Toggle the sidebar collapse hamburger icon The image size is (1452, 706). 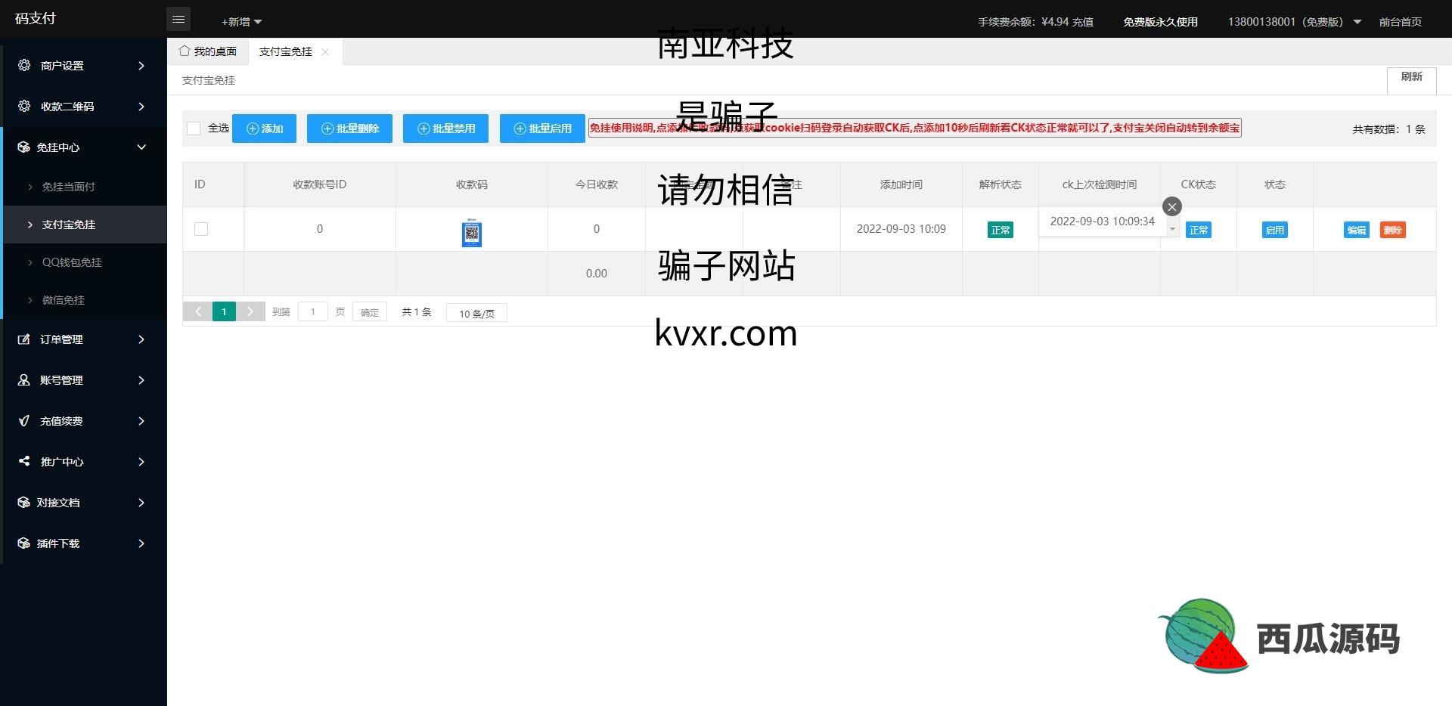[x=178, y=19]
